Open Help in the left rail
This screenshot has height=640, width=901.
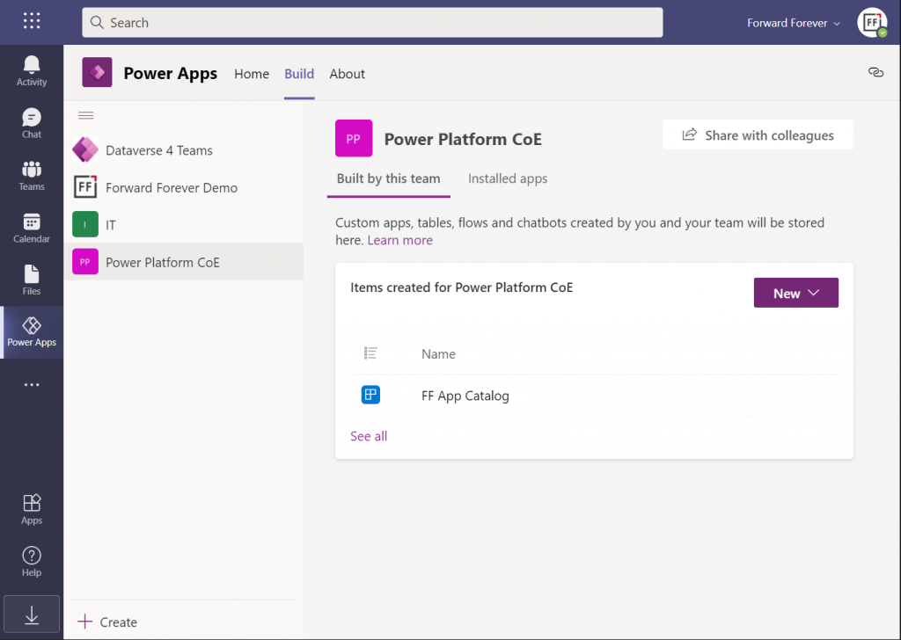[32, 562]
